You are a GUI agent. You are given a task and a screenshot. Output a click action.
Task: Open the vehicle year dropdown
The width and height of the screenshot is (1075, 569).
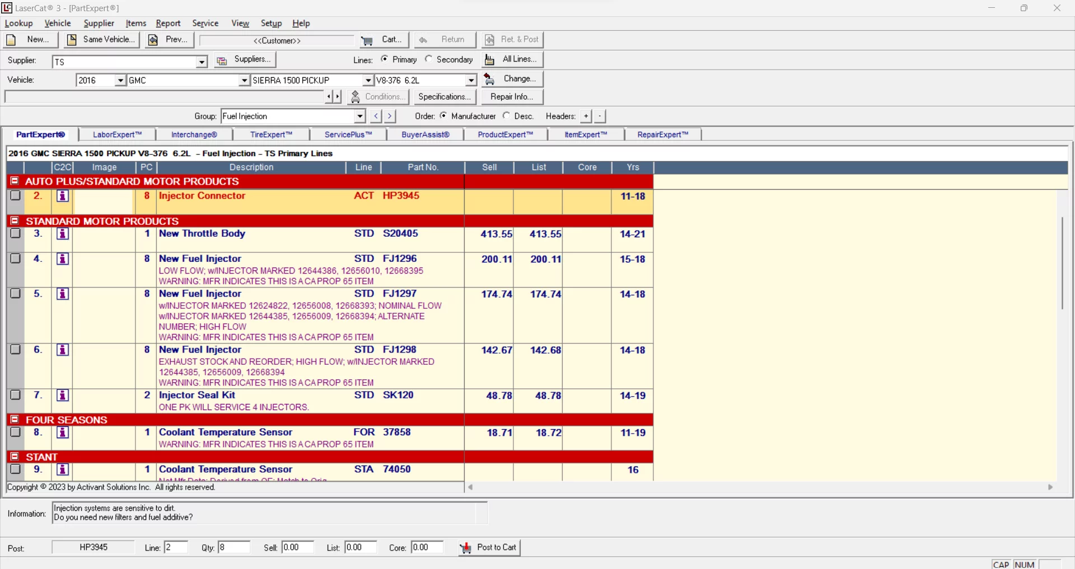tap(120, 81)
